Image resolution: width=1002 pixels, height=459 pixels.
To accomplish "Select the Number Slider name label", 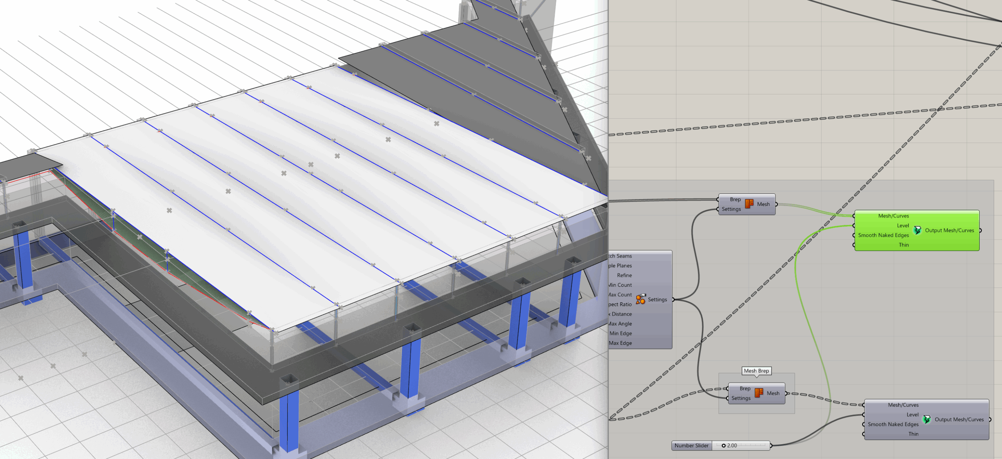I will coord(691,445).
